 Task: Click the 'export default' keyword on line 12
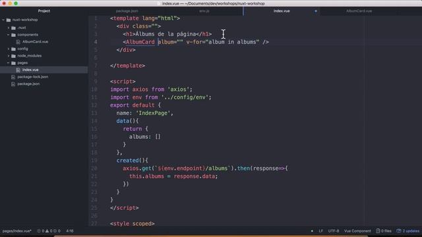coord(132,105)
